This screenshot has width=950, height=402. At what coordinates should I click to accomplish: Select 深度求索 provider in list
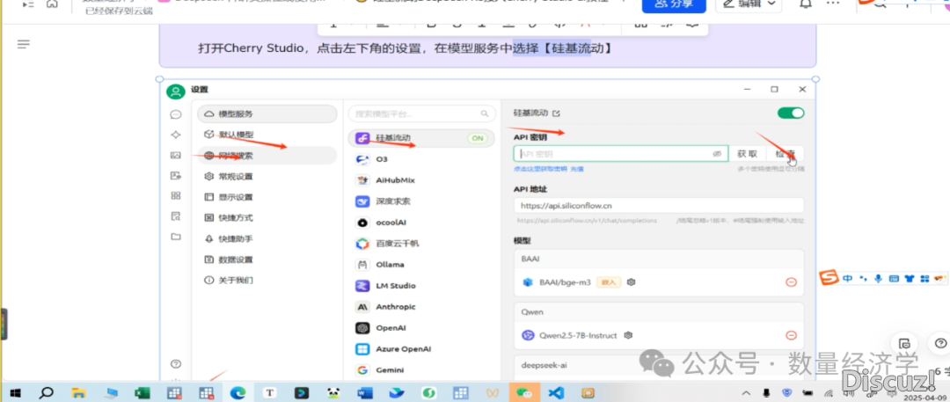pos(421,201)
